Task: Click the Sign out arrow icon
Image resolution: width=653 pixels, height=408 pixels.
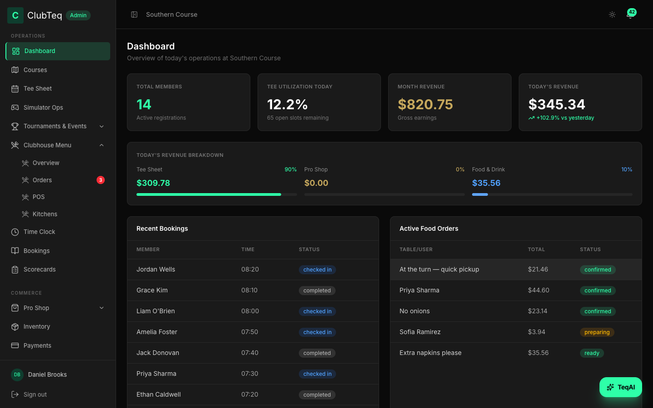Action: 15,394
